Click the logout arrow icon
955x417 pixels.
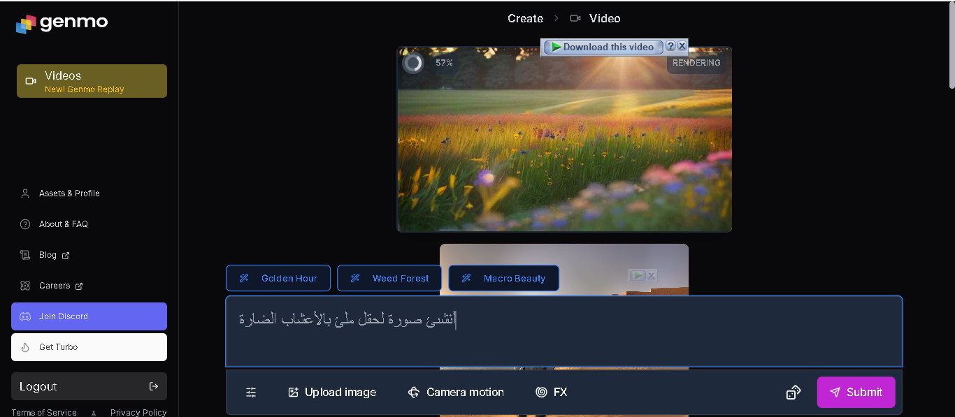(154, 386)
